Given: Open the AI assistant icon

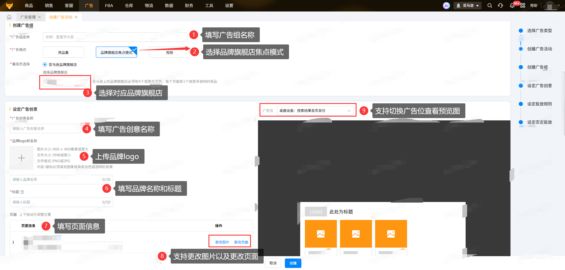Looking at the screenshot, I should [446, 6].
